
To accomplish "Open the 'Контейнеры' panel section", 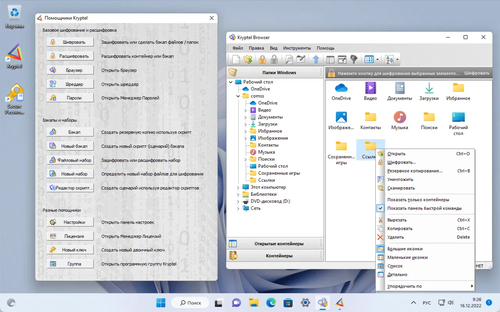I will [x=279, y=256].
